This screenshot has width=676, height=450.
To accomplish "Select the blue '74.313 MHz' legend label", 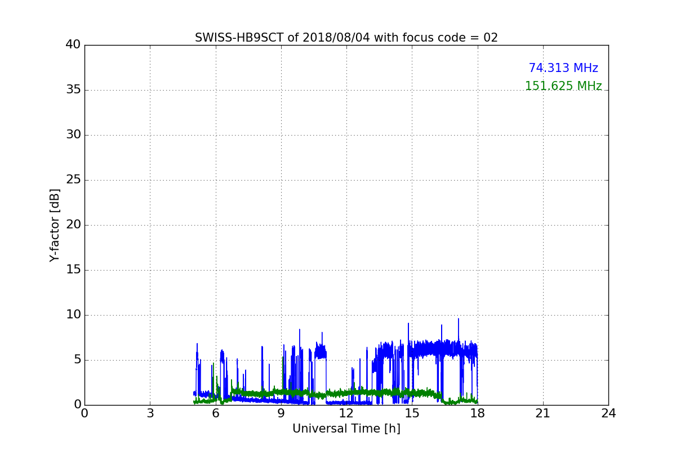I will (x=563, y=68).
